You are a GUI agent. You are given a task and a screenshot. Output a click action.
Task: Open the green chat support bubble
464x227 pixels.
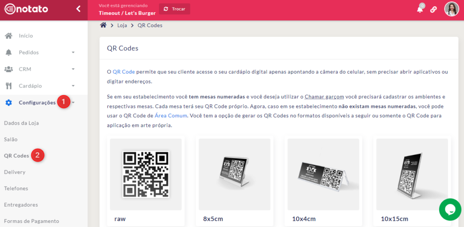pyautogui.click(x=450, y=209)
